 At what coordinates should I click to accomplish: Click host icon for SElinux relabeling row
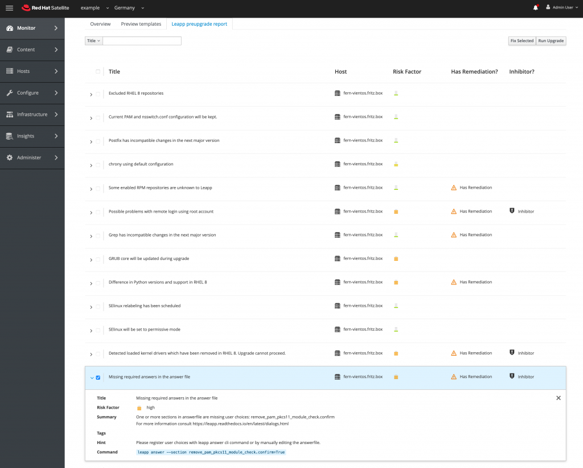pos(337,306)
